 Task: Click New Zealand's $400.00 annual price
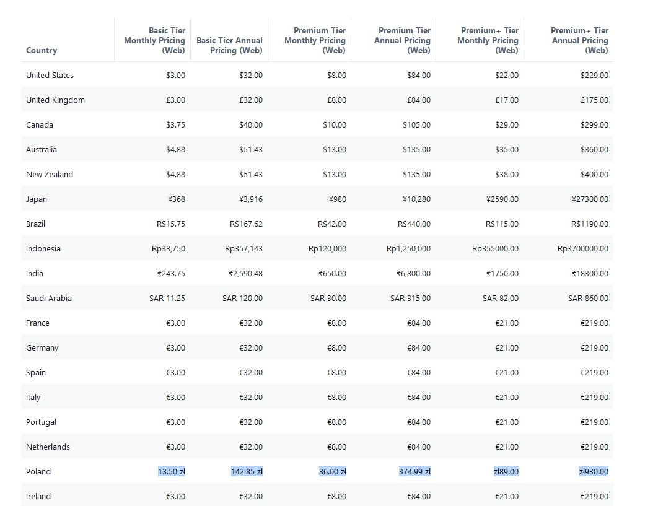point(594,174)
